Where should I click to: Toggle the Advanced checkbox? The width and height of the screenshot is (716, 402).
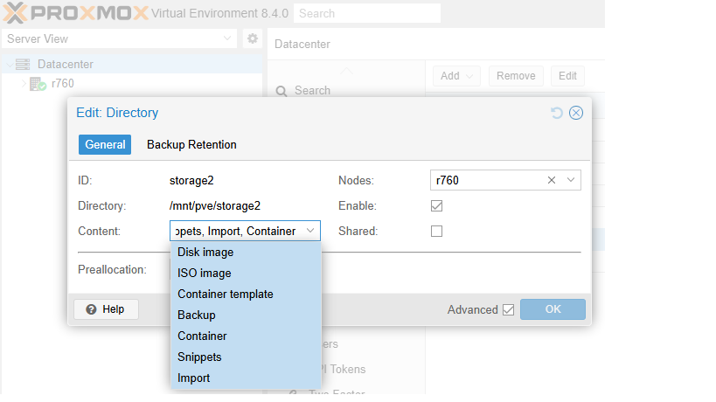coord(508,309)
